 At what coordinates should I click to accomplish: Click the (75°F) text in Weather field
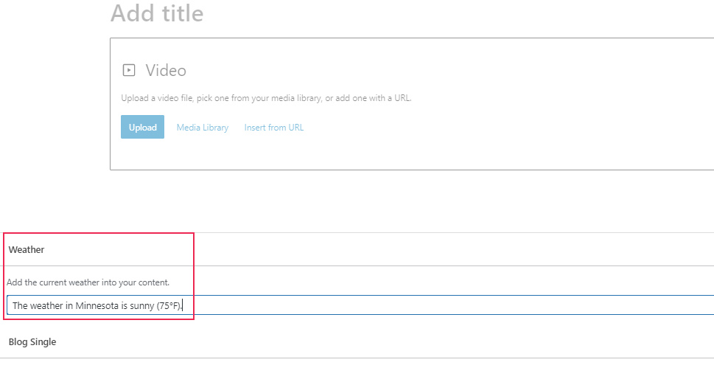tap(169, 306)
